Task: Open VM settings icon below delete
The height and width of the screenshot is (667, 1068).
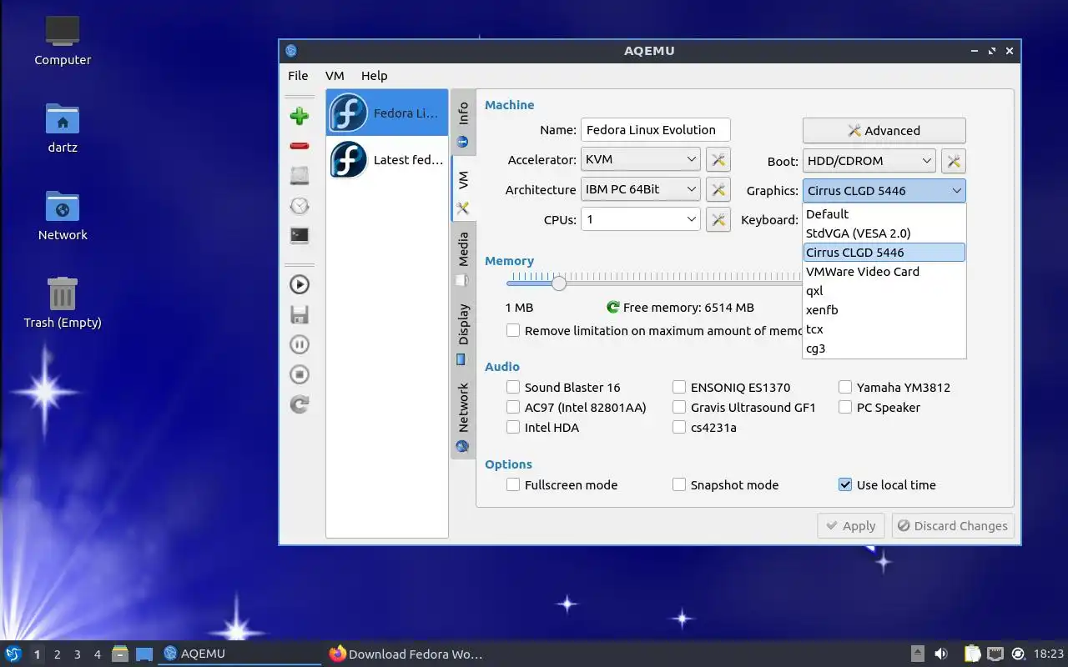Action: coord(300,176)
